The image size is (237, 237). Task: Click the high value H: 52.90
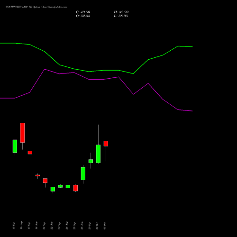tap(121, 12)
